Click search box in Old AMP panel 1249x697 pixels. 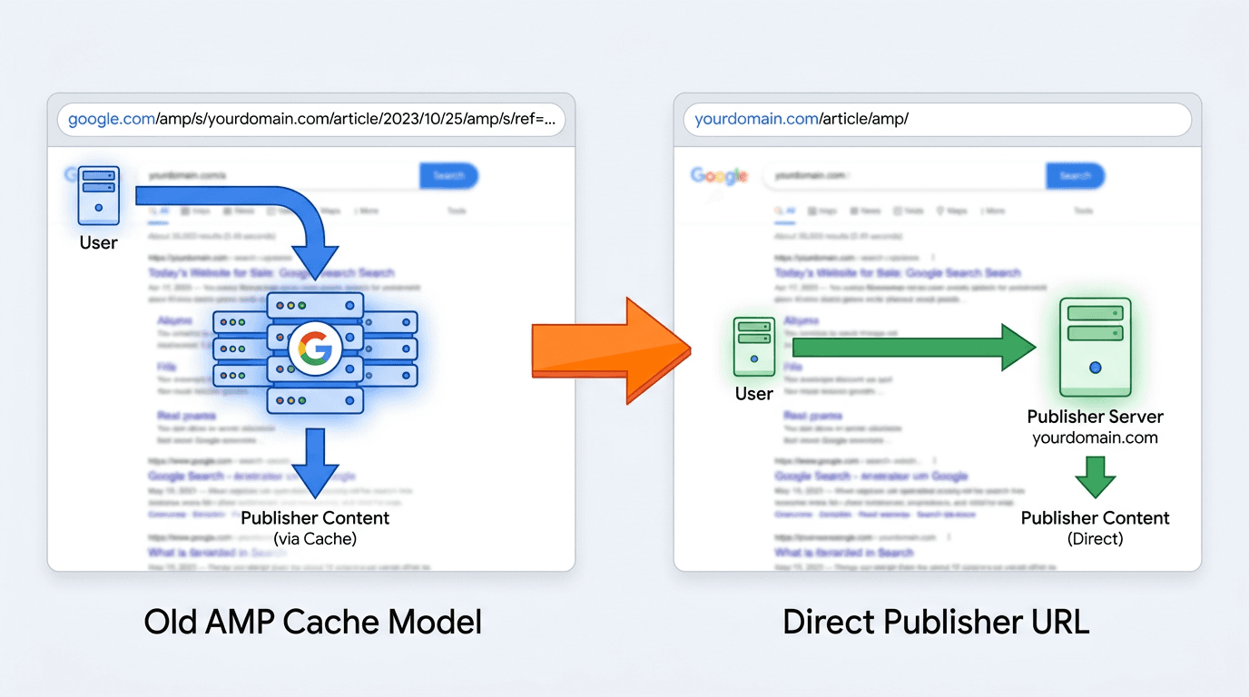click(280, 175)
